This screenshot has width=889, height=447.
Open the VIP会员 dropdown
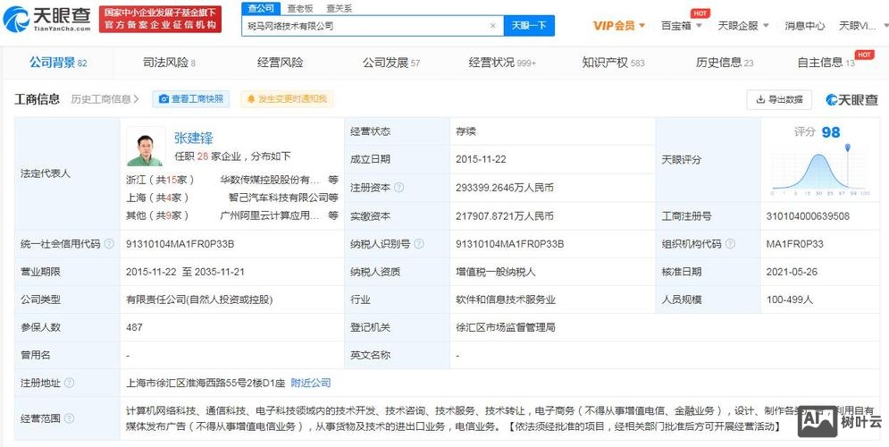point(618,26)
